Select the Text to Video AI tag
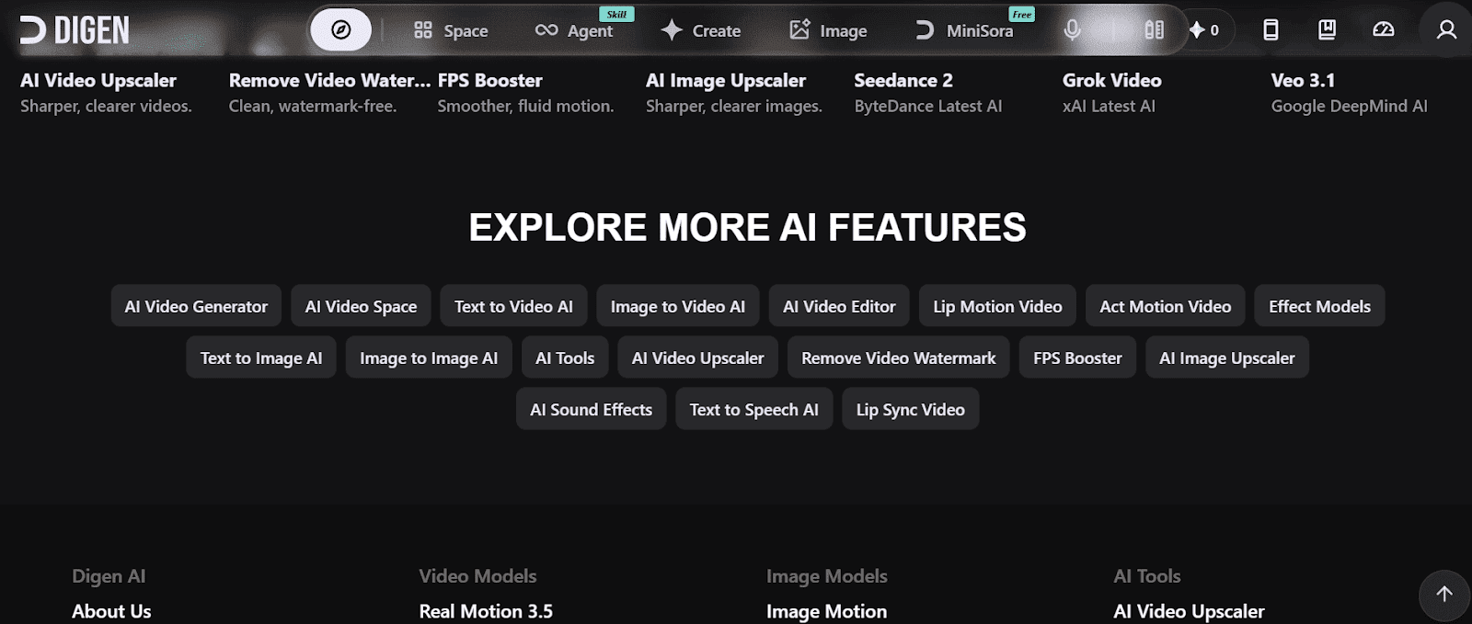 point(513,306)
